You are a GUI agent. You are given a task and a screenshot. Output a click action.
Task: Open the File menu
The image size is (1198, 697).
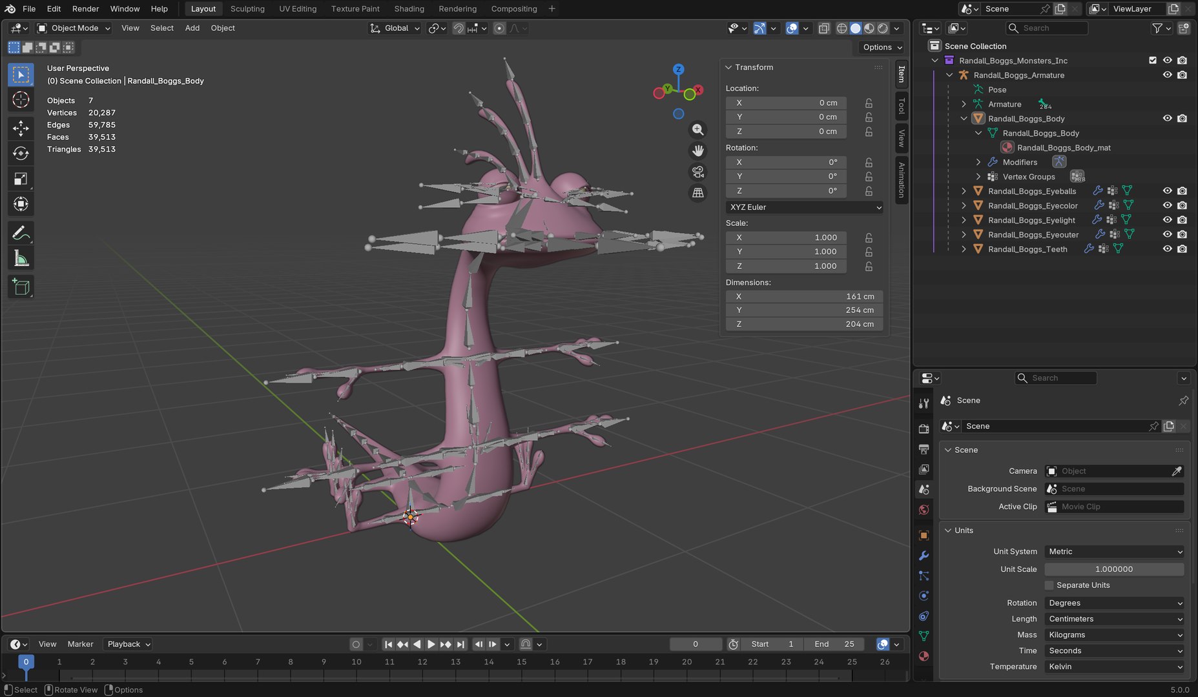tap(29, 9)
